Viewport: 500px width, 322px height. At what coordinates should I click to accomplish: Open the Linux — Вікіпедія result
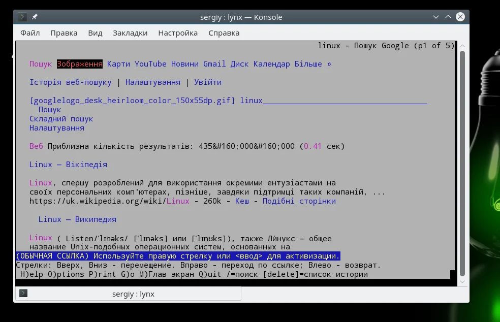pyautogui.click(x=68, y=165)
